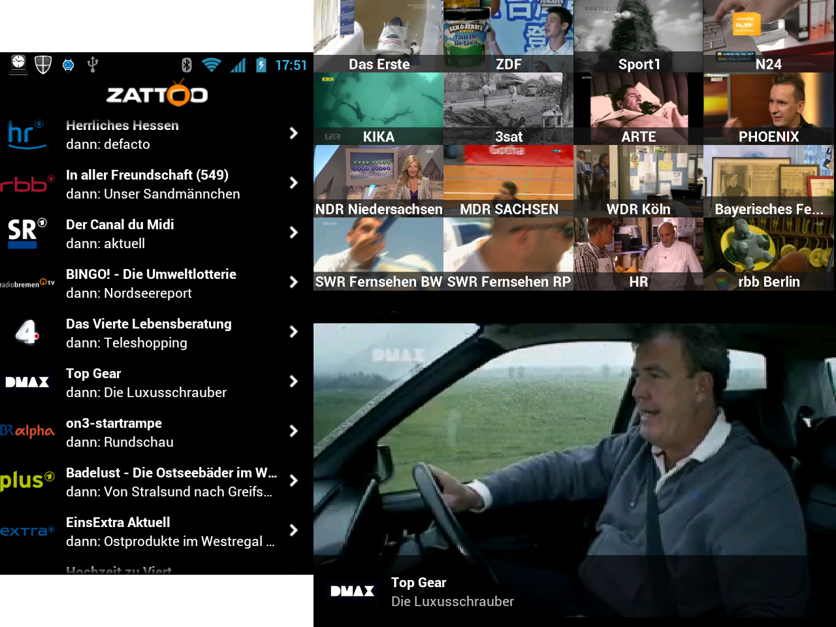
Task: Tap 'dann: Von Stralsund nach Greifs...' text
Action: point(169,492)
